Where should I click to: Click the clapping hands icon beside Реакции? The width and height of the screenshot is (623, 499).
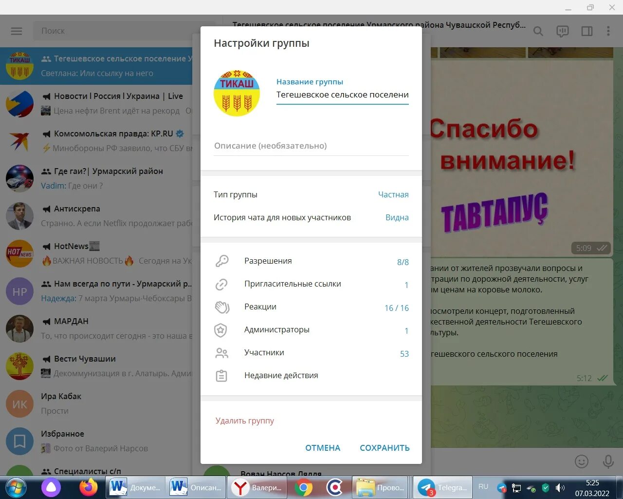coord(221,307)
